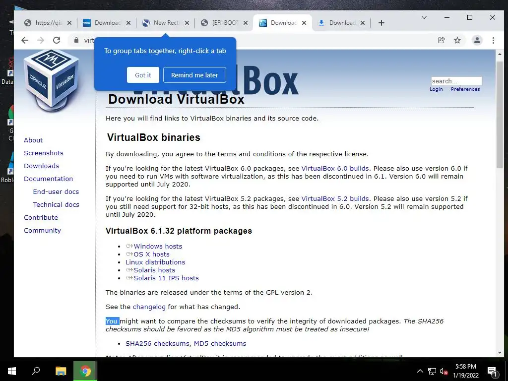Click Remind me later button
The width and height of the screenshot is (508, 381).
pyautogui.click(x=194, y=75)
